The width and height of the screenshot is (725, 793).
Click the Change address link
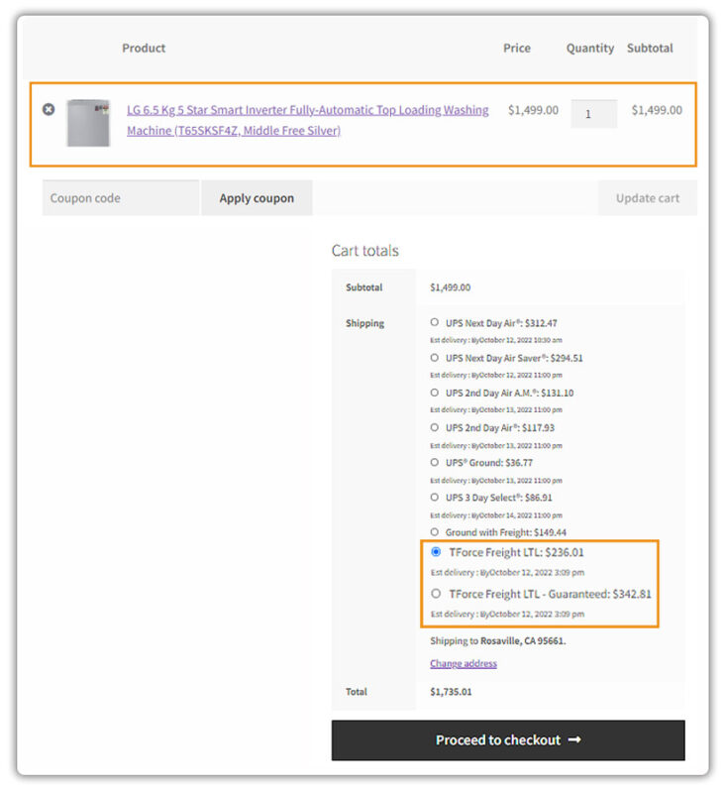[464, 663]
